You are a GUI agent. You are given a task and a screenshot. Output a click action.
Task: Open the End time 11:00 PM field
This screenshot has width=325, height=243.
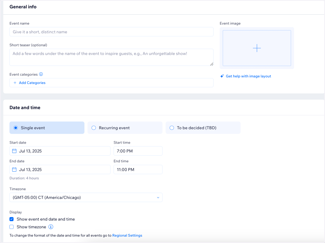tap(138, 170)
